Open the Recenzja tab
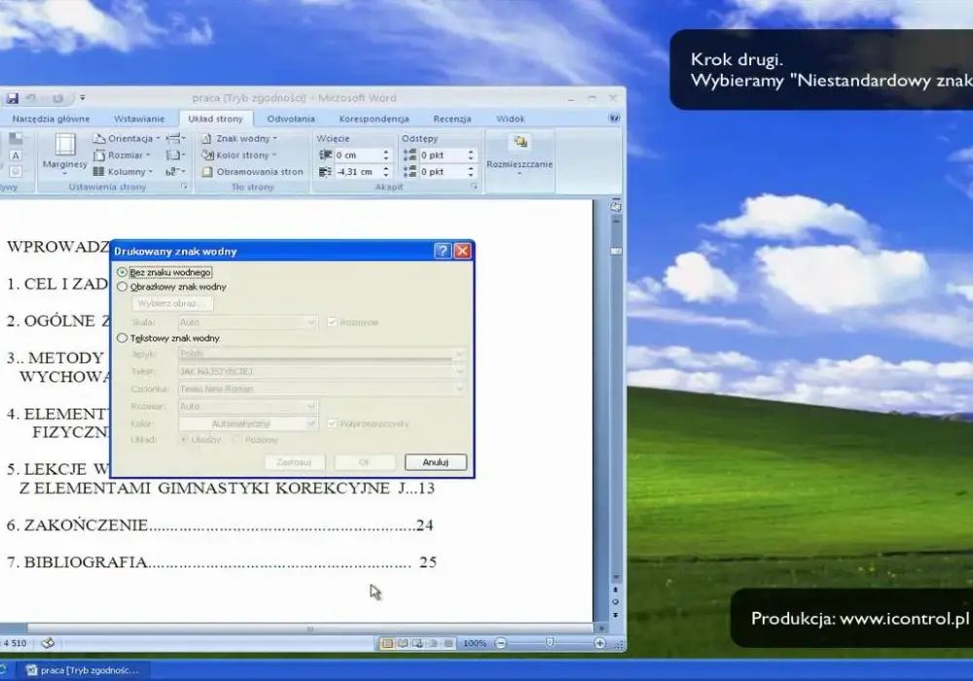Viewport: 973px width, 681px height. tap(451, 119)
